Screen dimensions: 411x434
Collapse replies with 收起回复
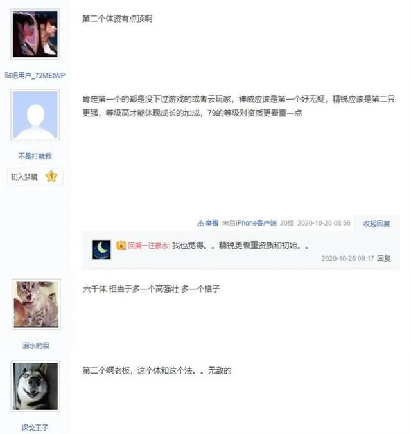(376, 223)
